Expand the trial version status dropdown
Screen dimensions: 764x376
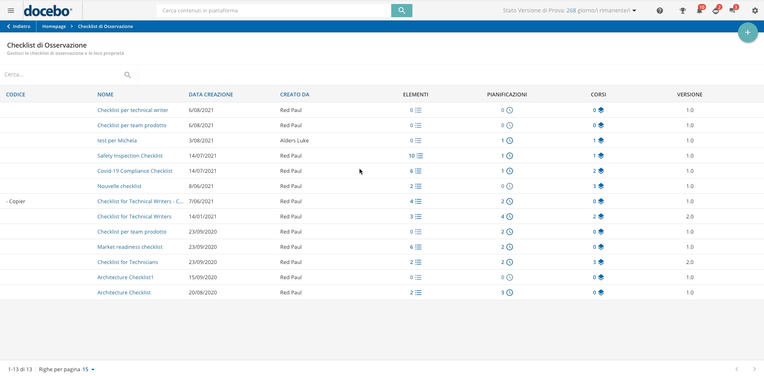[634, 11]
